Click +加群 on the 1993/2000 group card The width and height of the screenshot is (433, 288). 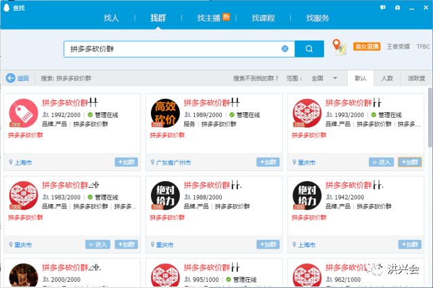point(410,162)
